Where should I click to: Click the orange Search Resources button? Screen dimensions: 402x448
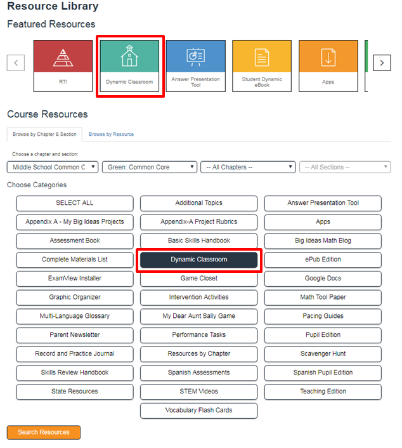point(44,432)
